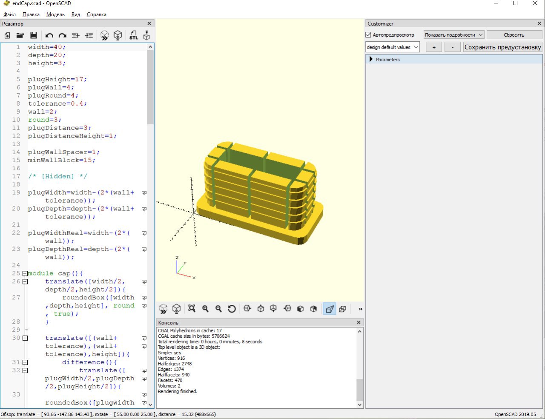Open the Правка menu
This screenshot has height=419, width=545.
pyautogui.click(x=31, y=14)
